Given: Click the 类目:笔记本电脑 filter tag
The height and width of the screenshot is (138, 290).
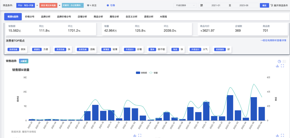Looking at the screenshot, I should 48,6.
